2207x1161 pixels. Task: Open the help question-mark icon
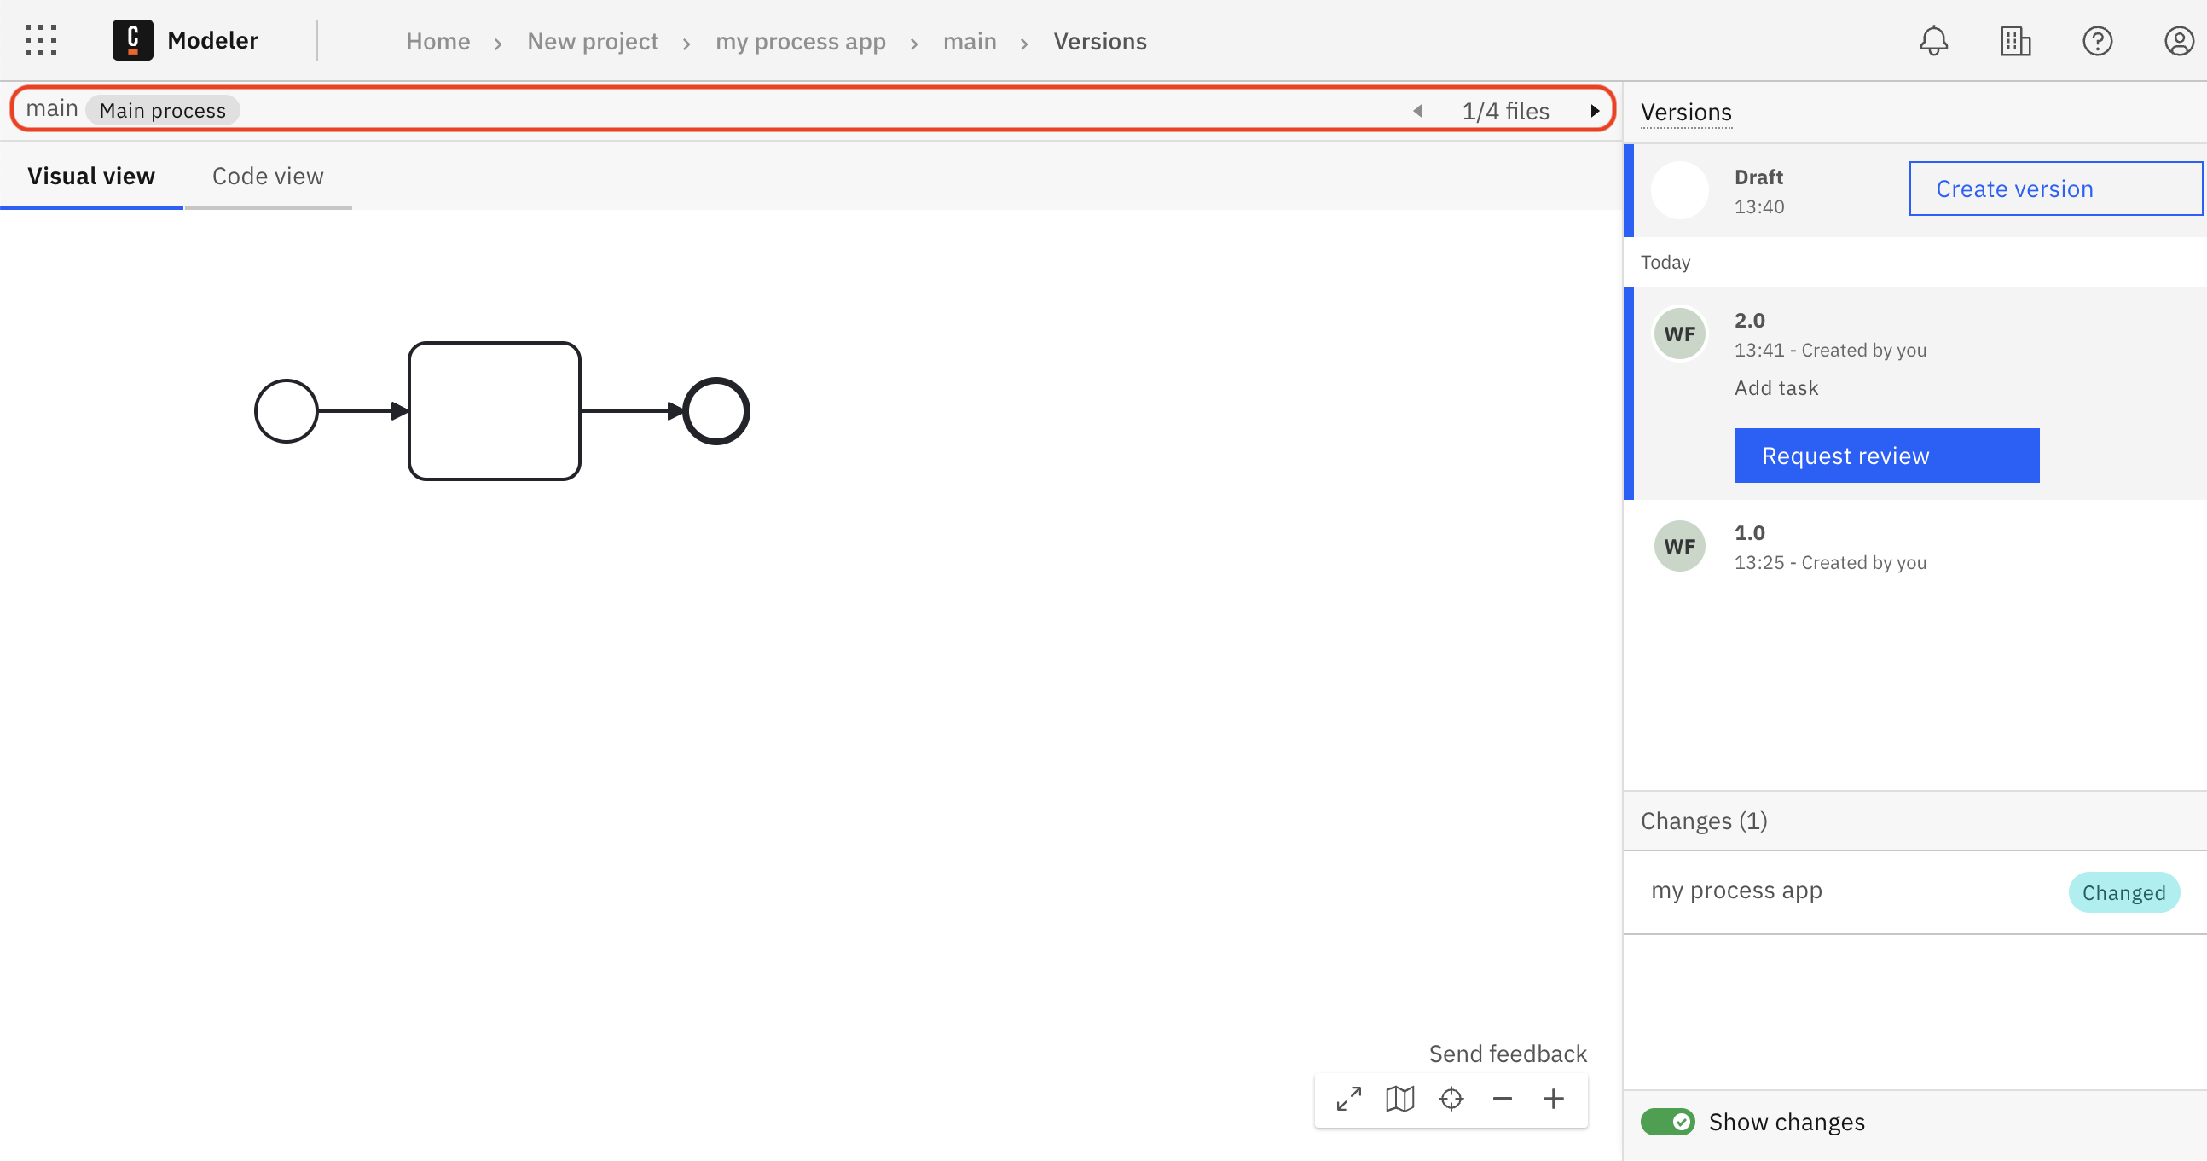coord(2097,40)
